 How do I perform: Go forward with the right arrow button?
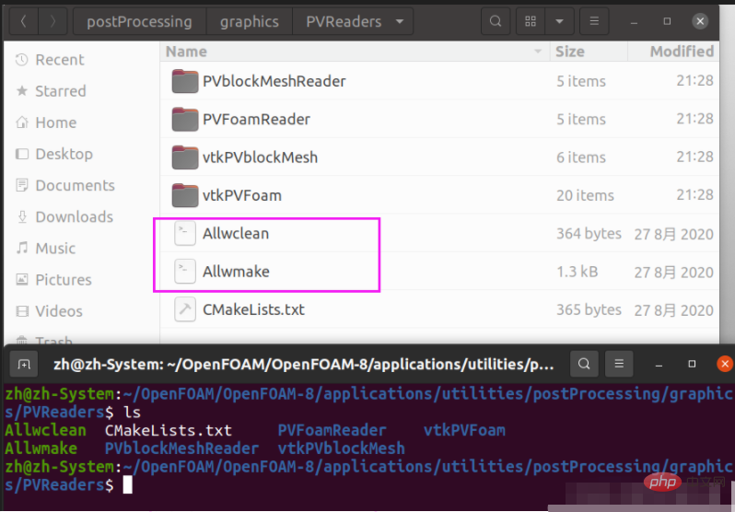pyautogui.click(x=52, y=21)
